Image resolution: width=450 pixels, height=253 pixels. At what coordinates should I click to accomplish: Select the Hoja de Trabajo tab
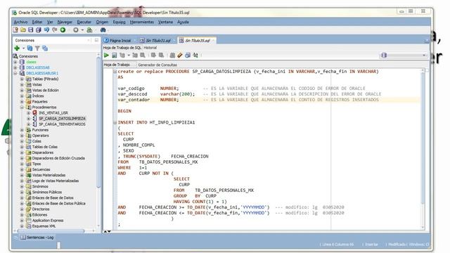pyautogui.click(x=117, y=65)
